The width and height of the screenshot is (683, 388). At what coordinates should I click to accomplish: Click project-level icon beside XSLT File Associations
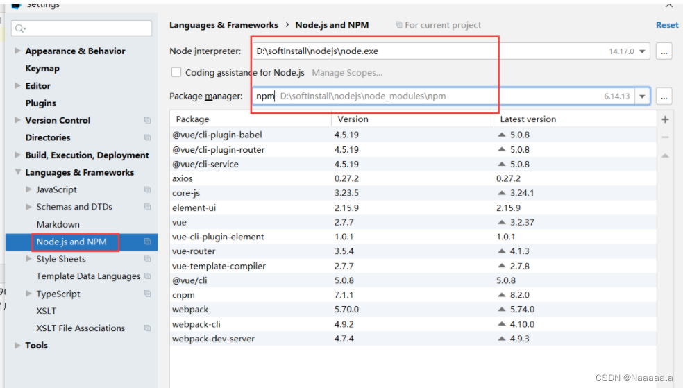[x=147, y=328]
